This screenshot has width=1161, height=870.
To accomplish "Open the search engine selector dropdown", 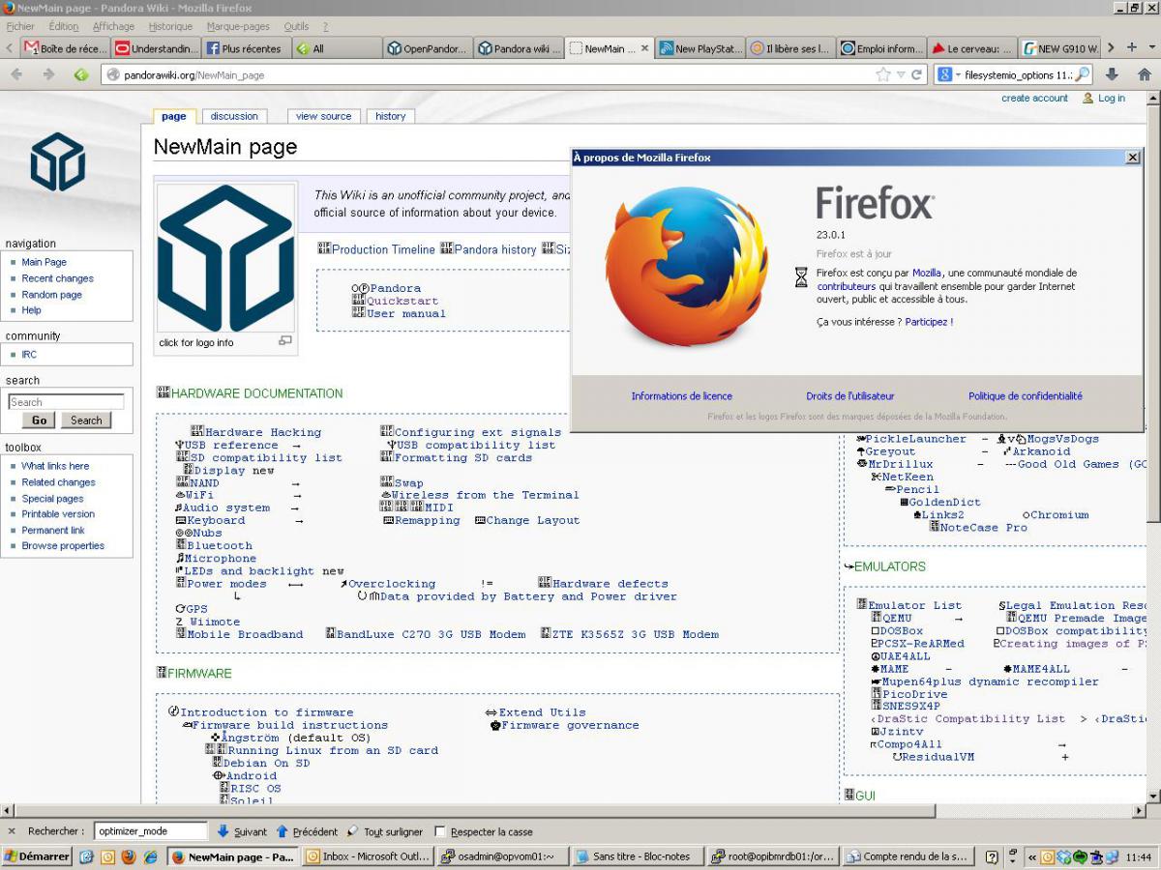I will (x=947, y=74).
